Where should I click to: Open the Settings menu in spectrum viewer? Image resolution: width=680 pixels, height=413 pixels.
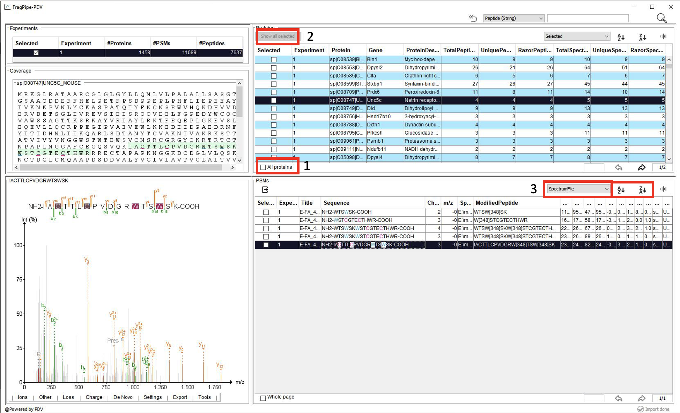pyautogui.click(x=153, y=397)
